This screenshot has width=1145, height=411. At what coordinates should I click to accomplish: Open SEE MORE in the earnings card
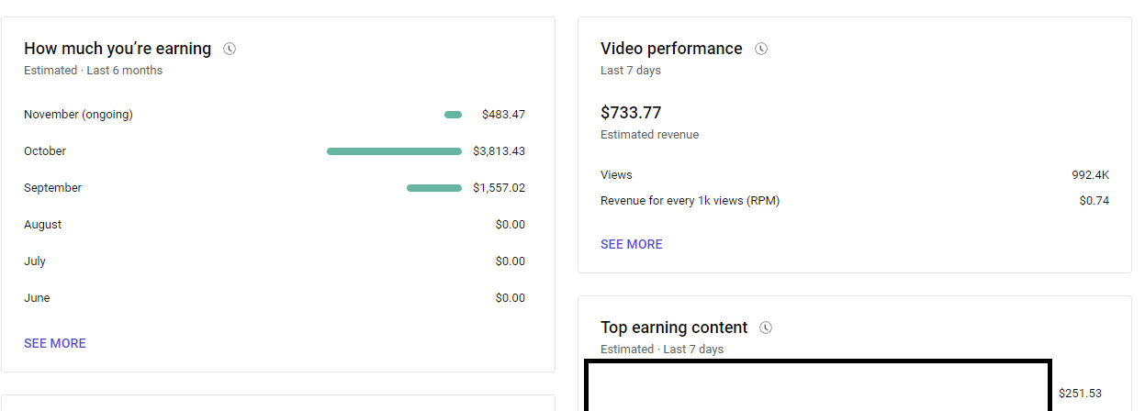55,343
